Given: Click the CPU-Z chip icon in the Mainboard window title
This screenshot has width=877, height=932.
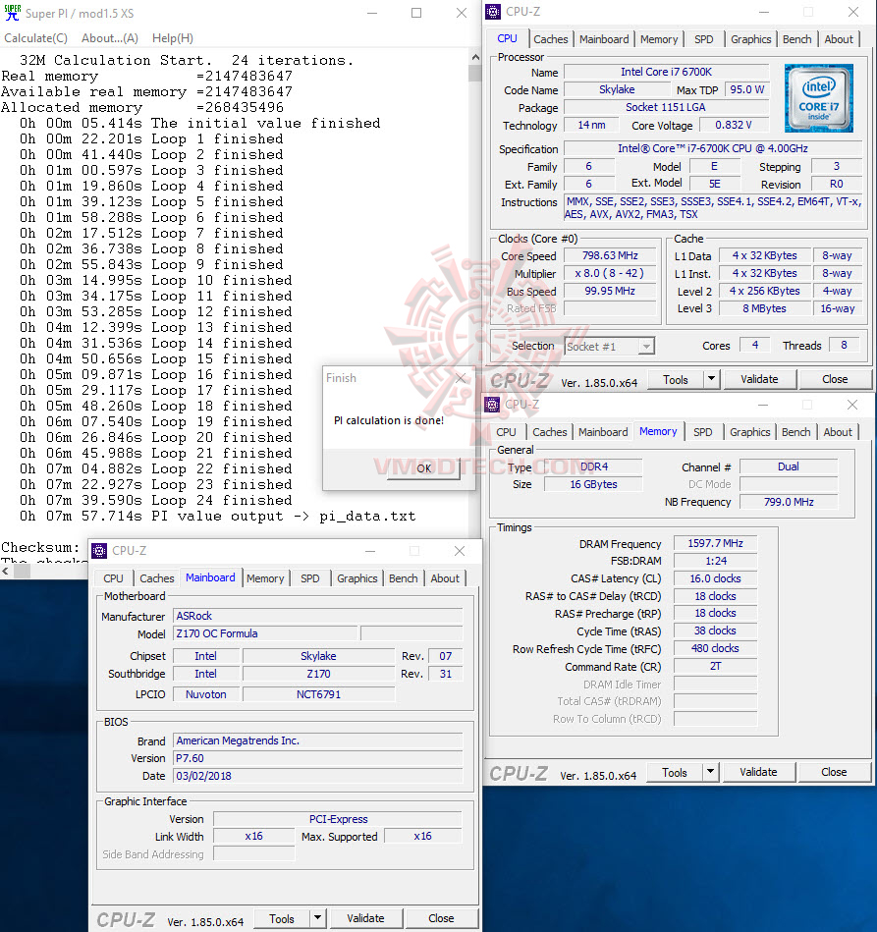Looking at the screenshot, I should click(x=99, y=551).
